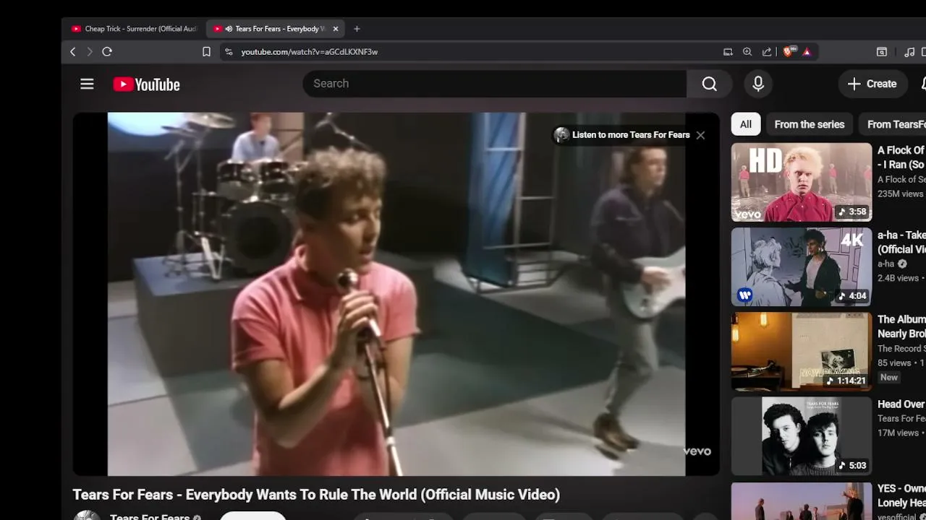Close the Tears For Fears tab

tap(336, 29)
